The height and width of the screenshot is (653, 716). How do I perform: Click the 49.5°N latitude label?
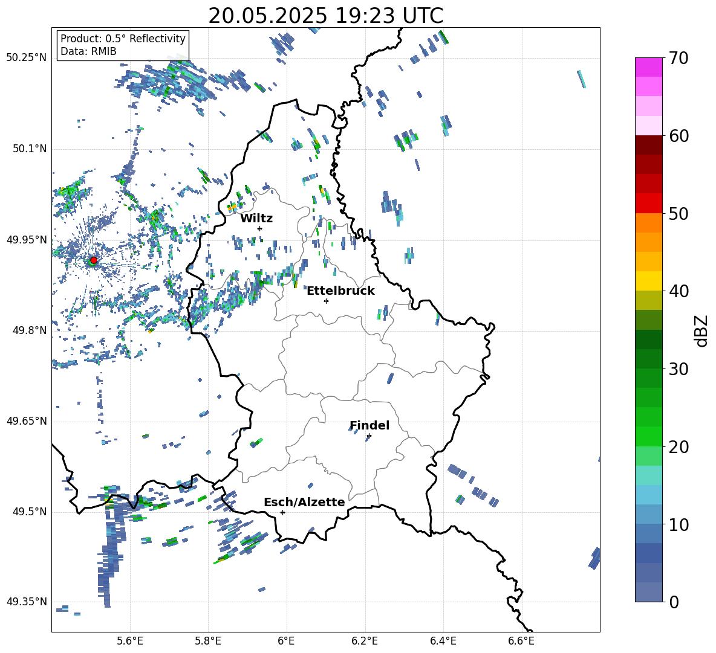click(30, 512)
